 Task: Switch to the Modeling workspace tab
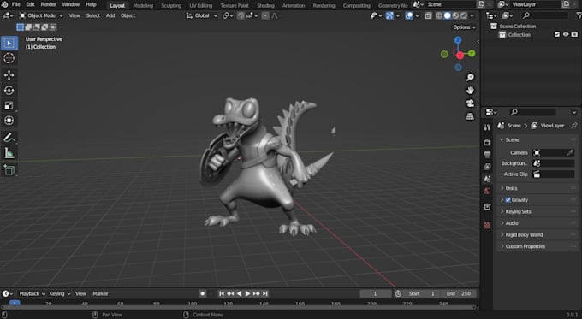[143, 5]
